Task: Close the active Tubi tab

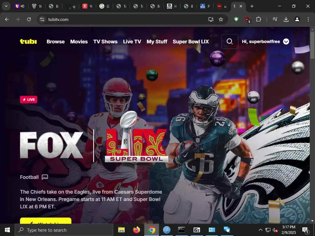Action: (x=241, y=6)
